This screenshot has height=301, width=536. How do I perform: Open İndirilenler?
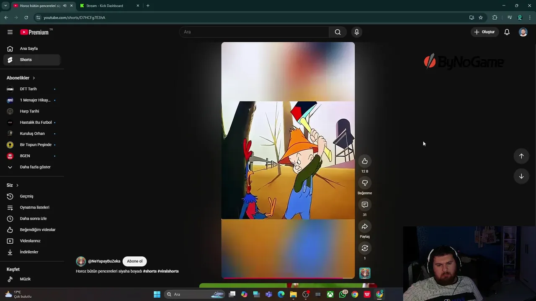pyautogui.click(x=32, y=252)
